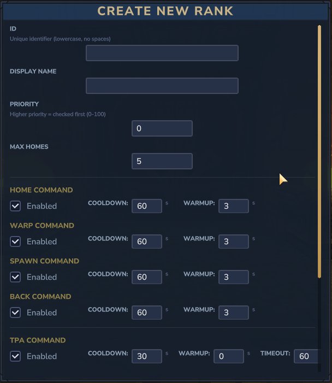Click the CREATE NEW RANK title
Image resolution: width=332 pixels, height=383 pixels.
[165, 11]
